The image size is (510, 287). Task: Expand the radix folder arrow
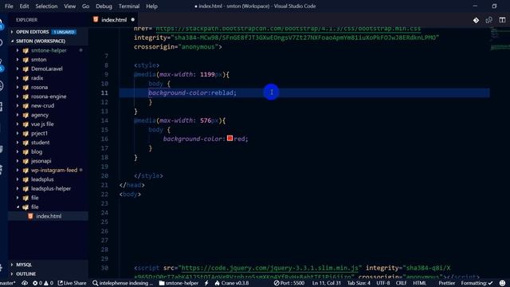coord(18,78)
